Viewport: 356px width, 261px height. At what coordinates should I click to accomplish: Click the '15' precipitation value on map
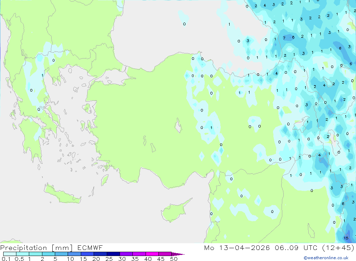(x=346, y=238)
